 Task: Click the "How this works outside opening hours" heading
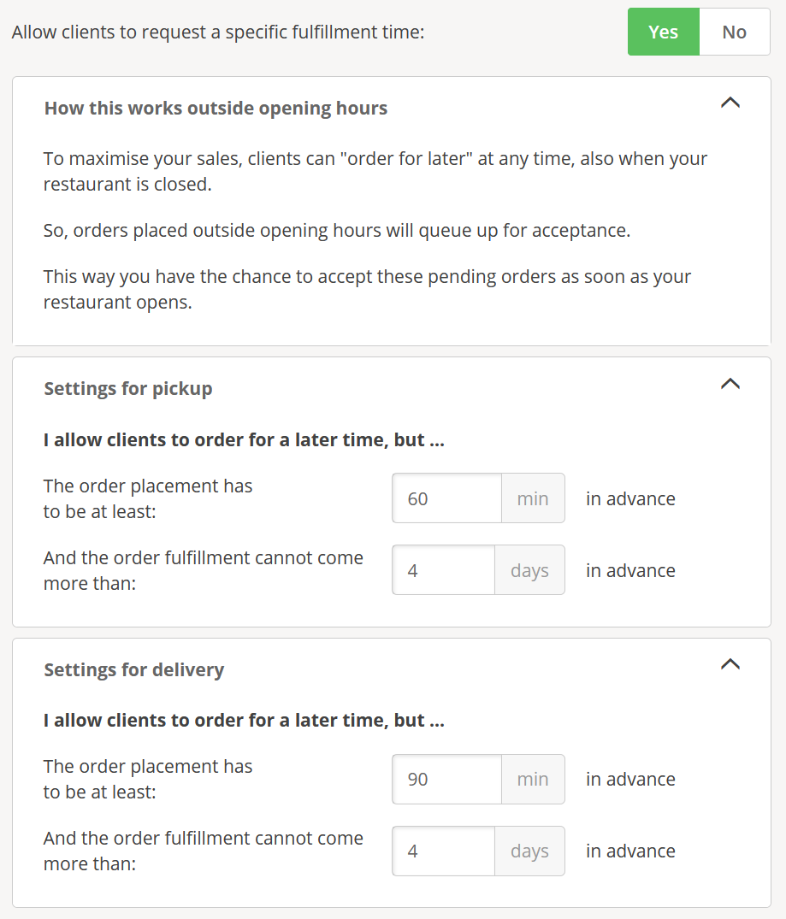pyautogui.click(x=216, y=109)
